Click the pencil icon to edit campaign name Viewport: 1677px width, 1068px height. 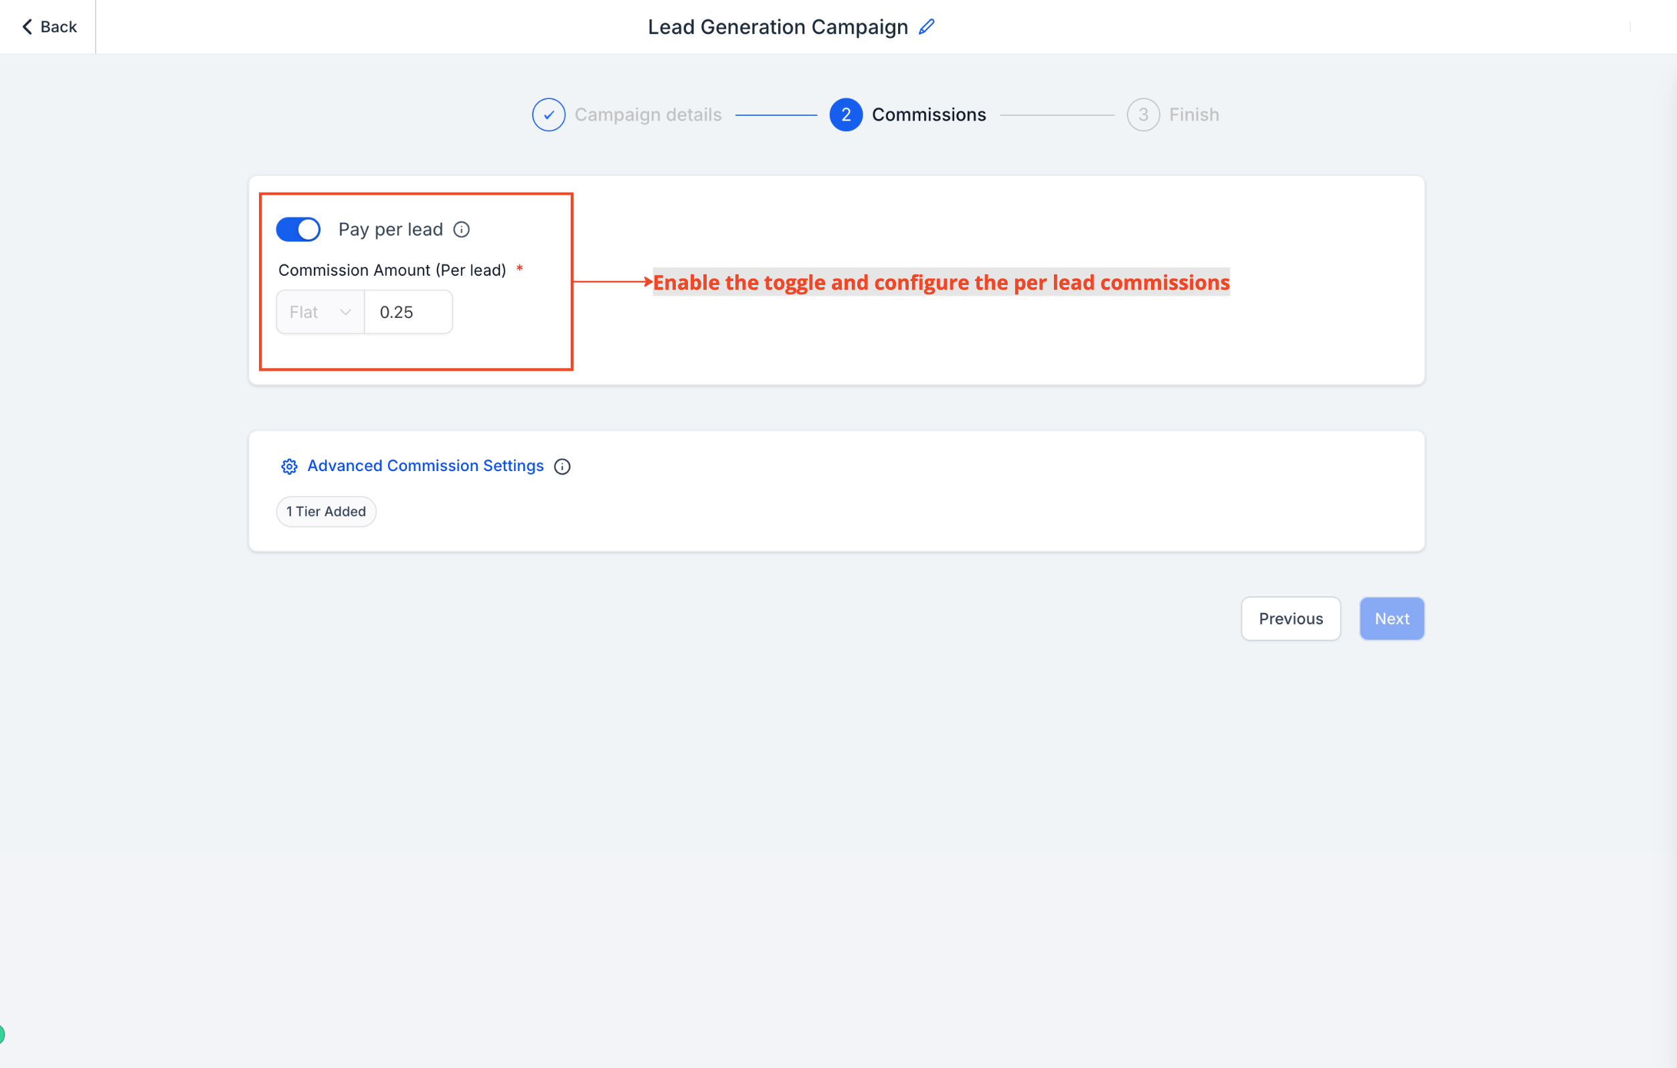tap(926, 27)
